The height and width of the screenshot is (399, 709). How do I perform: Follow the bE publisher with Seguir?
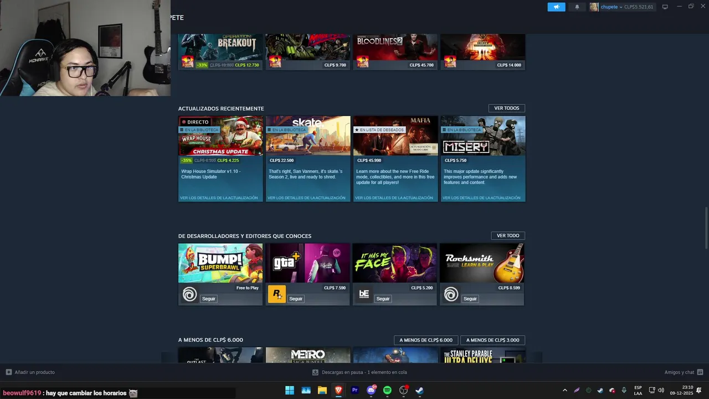(383, 299)
